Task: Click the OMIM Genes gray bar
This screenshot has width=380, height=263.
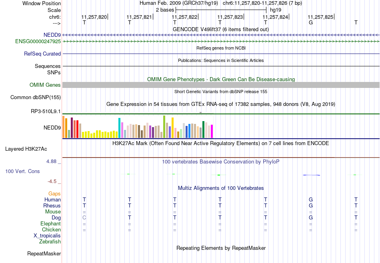Action: (x=221, y=85)
